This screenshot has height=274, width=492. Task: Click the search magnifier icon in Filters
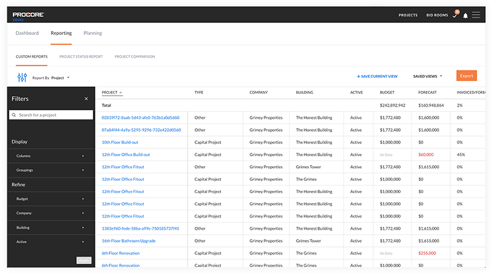(14, 115)
